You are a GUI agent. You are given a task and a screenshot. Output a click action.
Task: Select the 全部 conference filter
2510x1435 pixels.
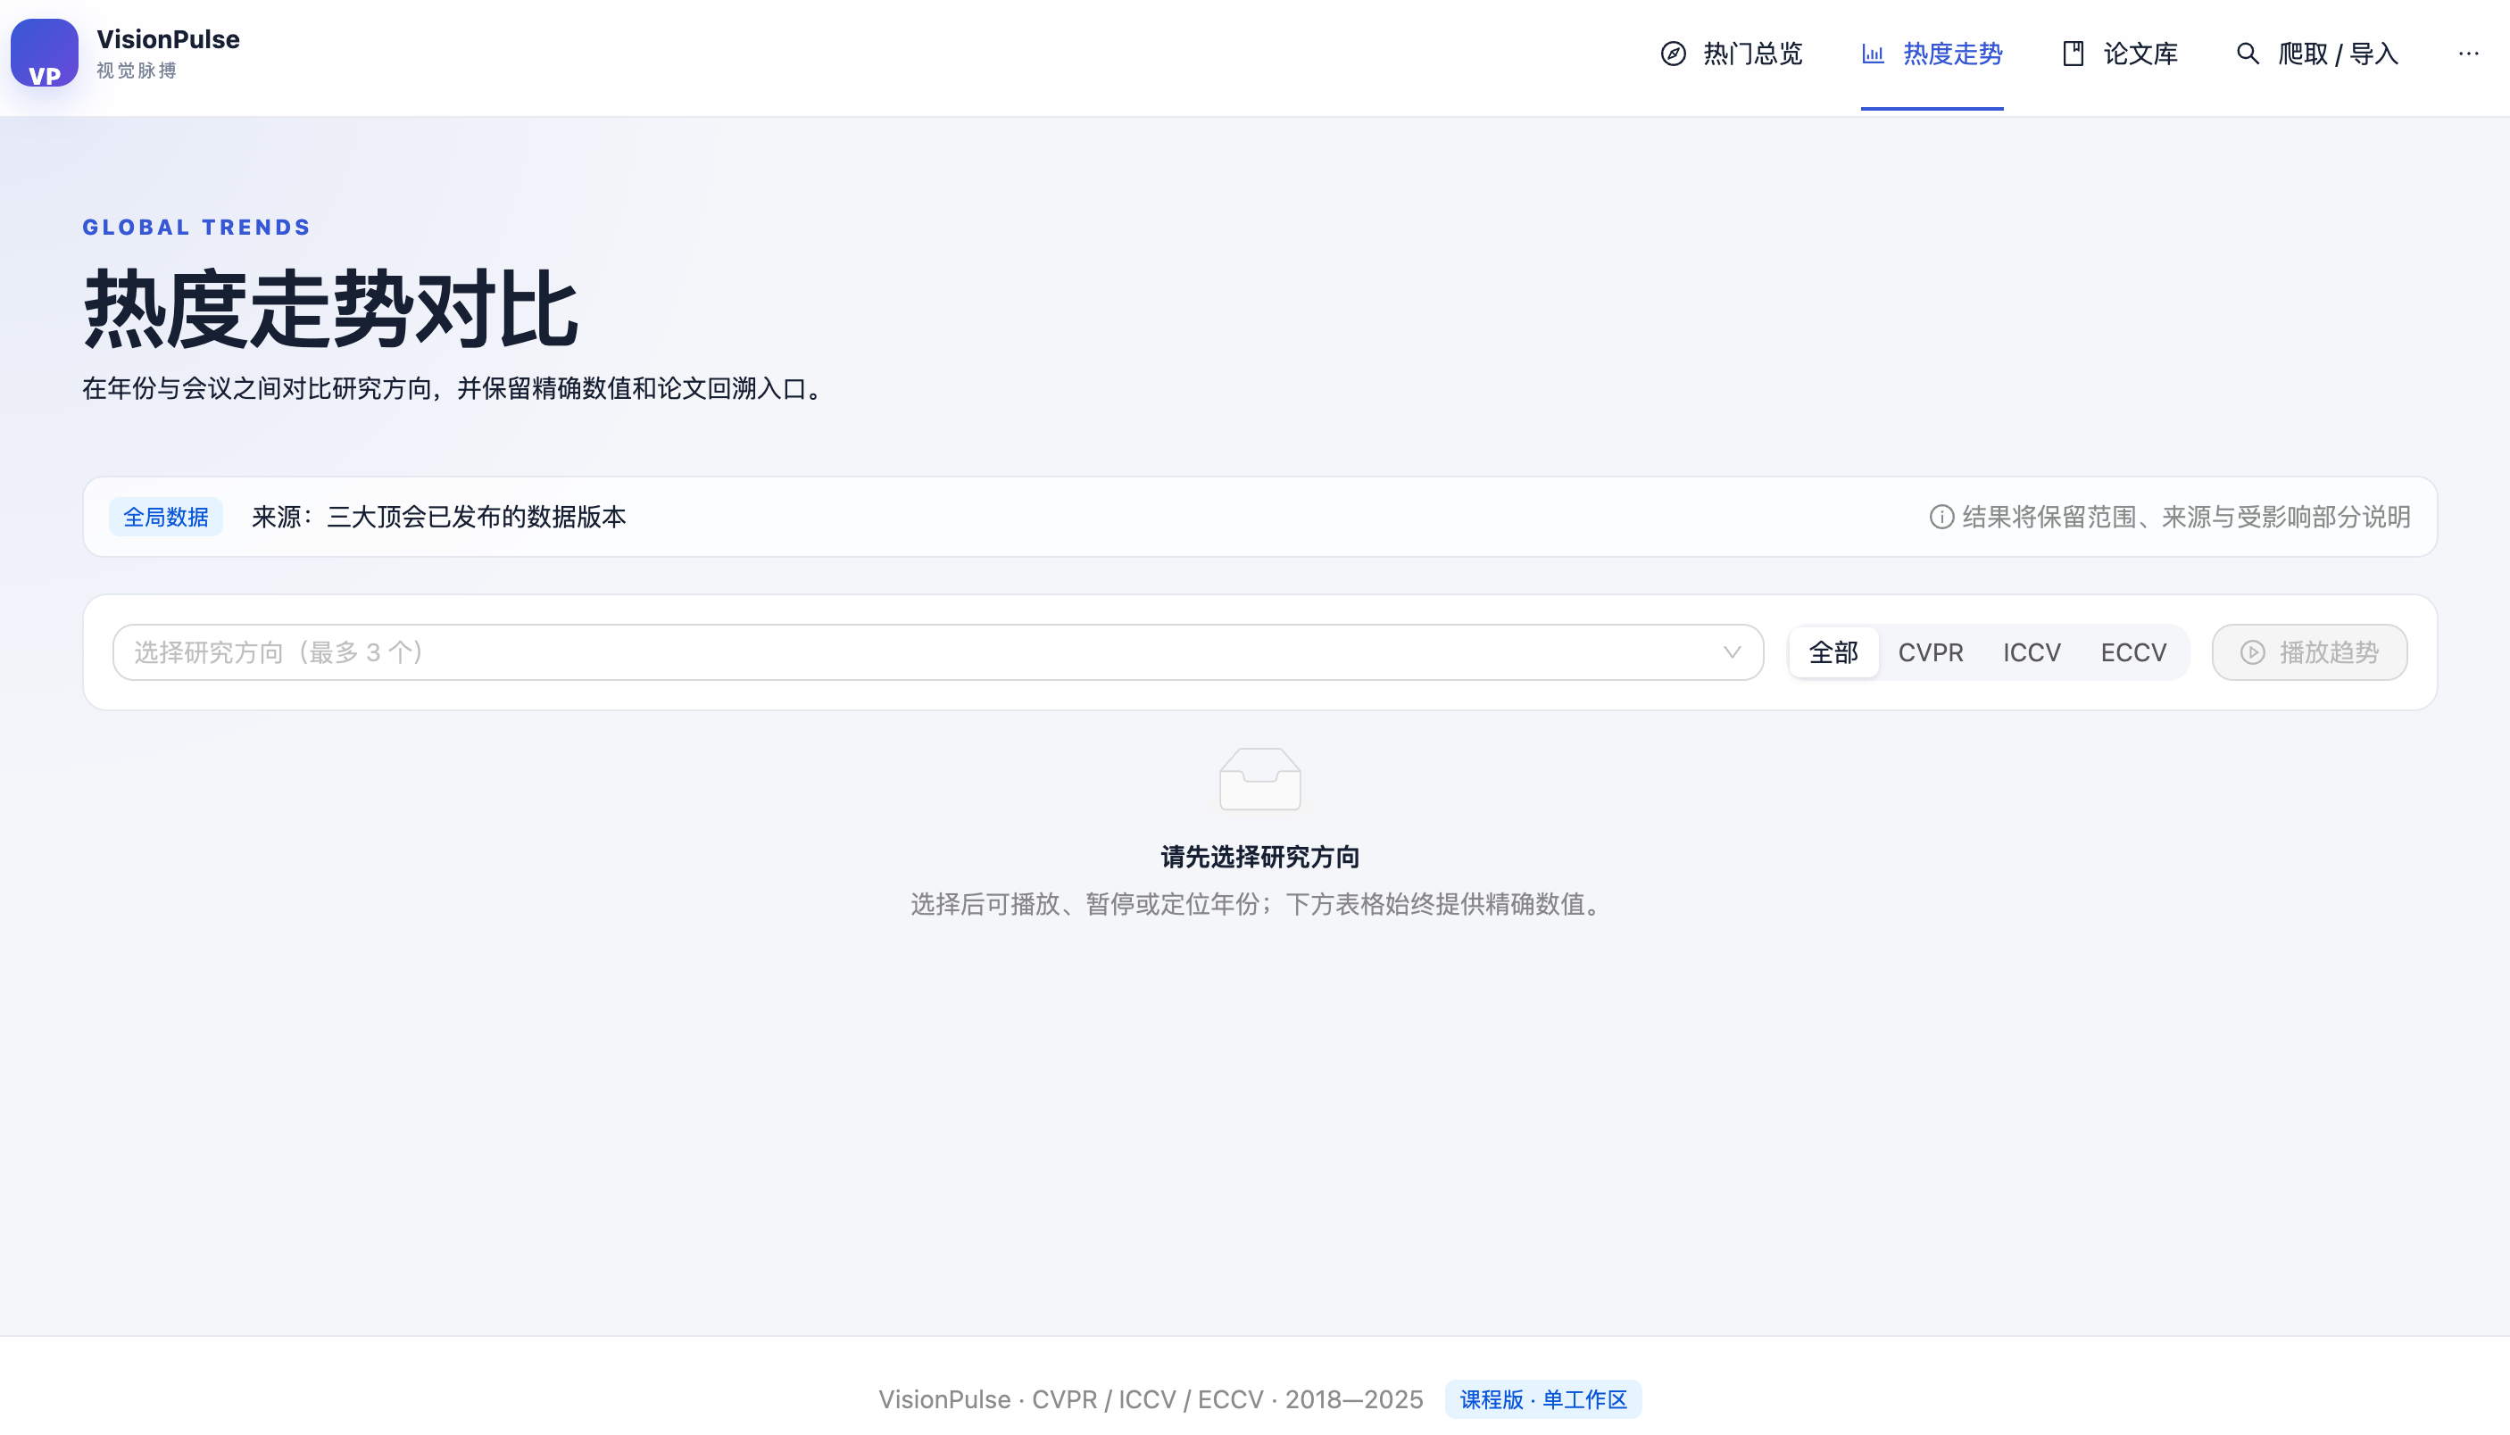[x=1833, y=652]
